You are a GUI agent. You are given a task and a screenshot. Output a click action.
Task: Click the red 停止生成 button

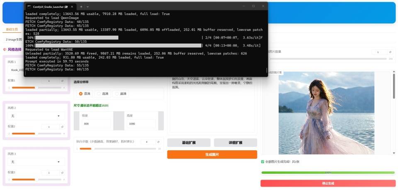(x=328, y=183)
